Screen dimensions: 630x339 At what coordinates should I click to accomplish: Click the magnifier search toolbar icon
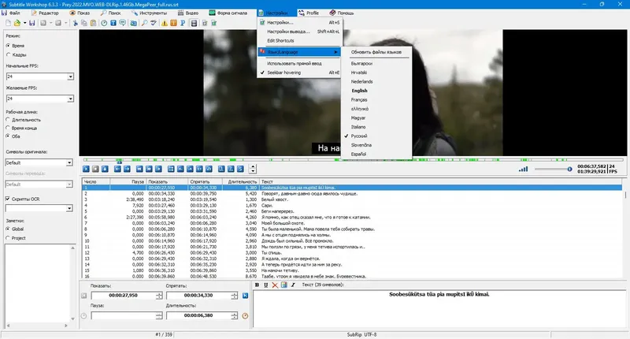click(144, 23)
